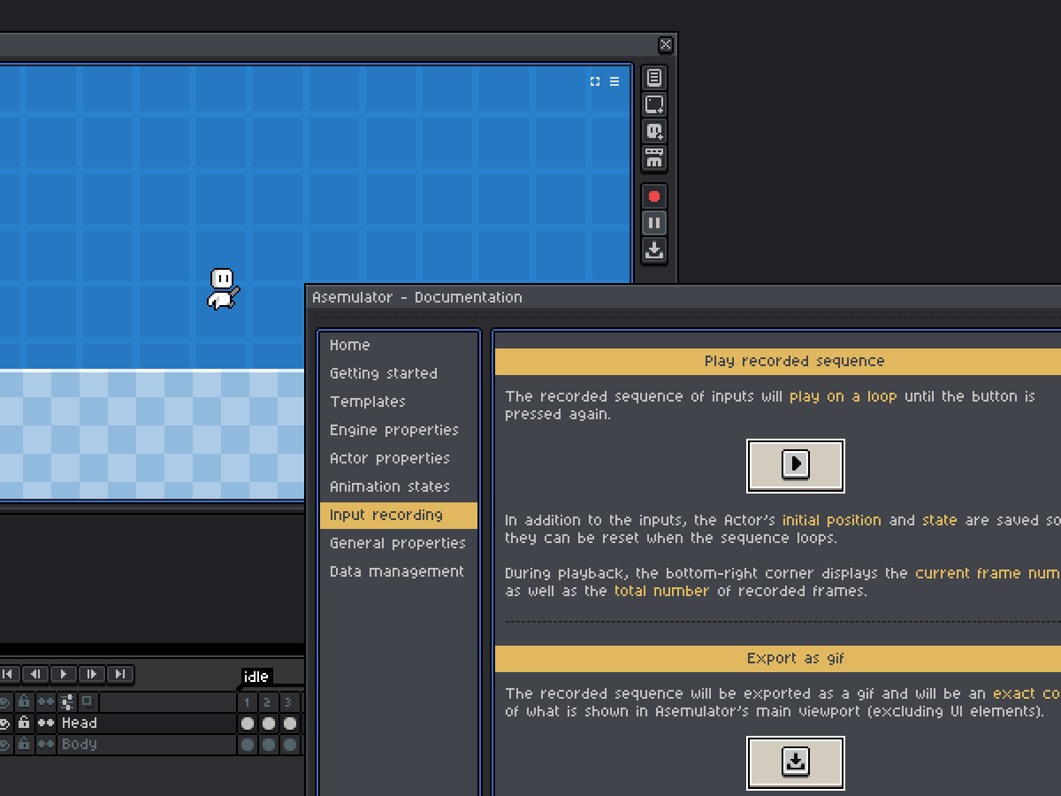
Task: Toggle Head layer visibility eye
Action: click(x=4, y=723)
